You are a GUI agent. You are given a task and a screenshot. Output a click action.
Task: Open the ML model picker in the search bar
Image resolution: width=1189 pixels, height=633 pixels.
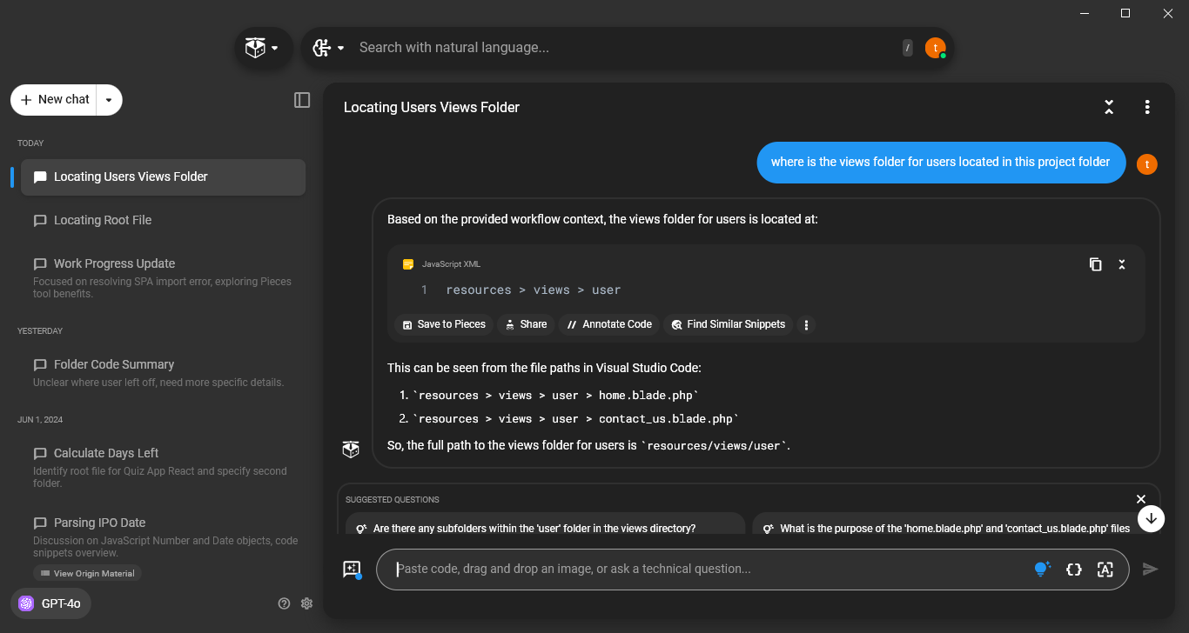pyautogui.click(x=328, y=48)
